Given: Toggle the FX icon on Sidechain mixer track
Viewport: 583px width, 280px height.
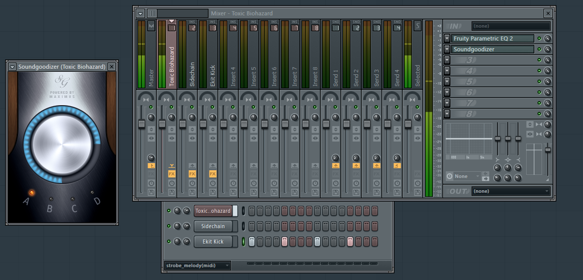Looking at the screenshot, I should click(192, 174).
